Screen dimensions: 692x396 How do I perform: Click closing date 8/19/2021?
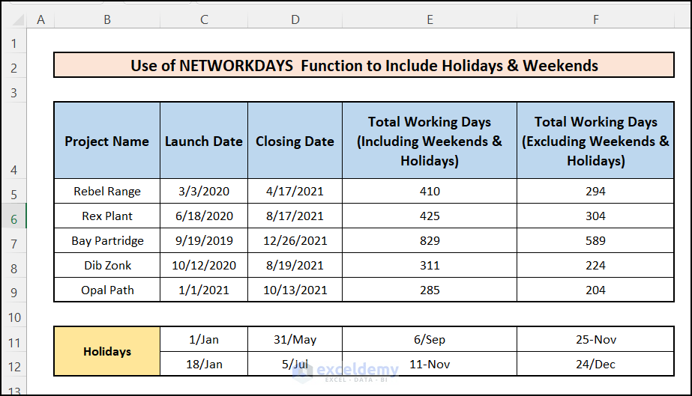[295, 265]
